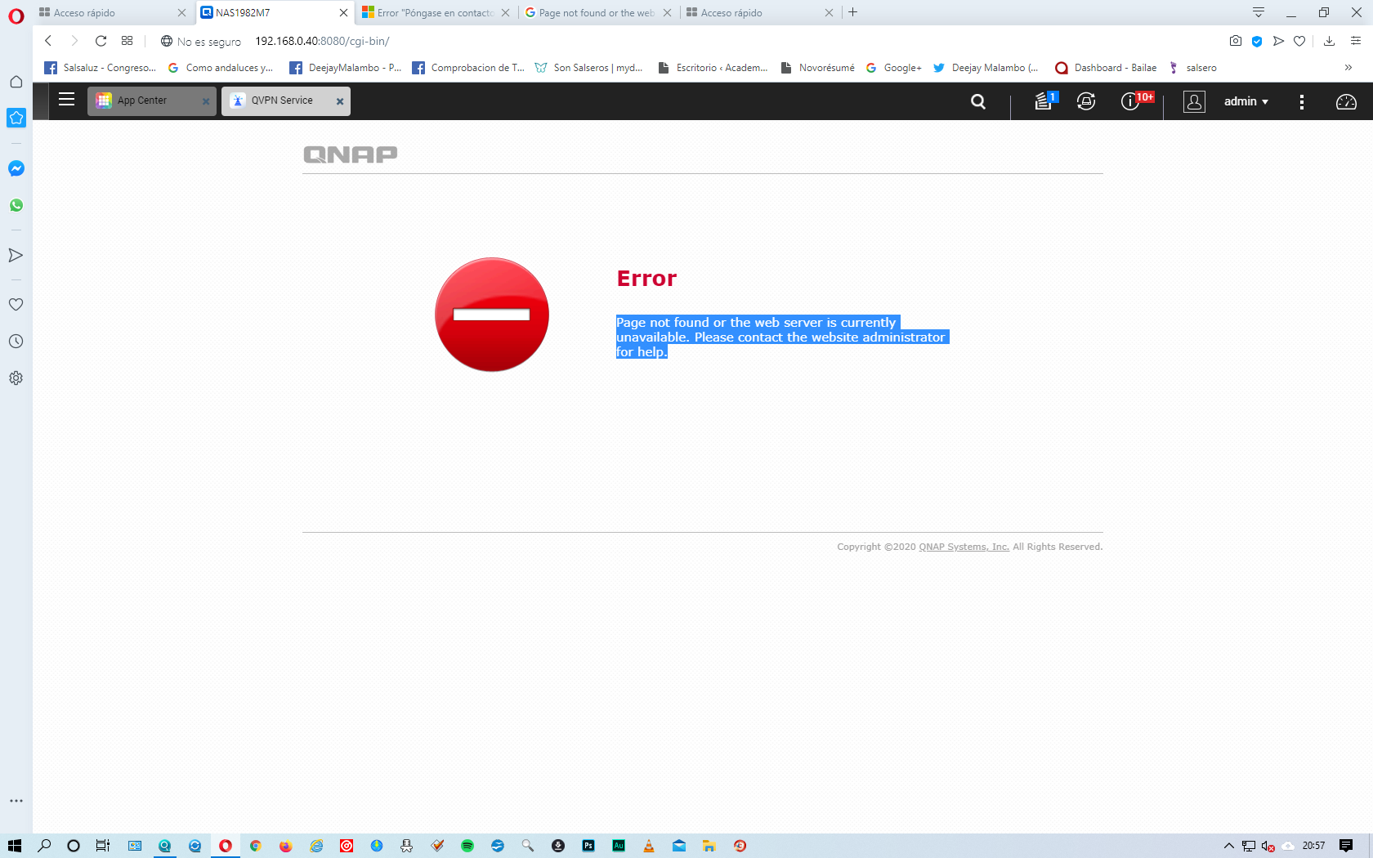Expand hidden bookmarks overflow chevron
The image size is (1373, 858).
(1348, 68)
